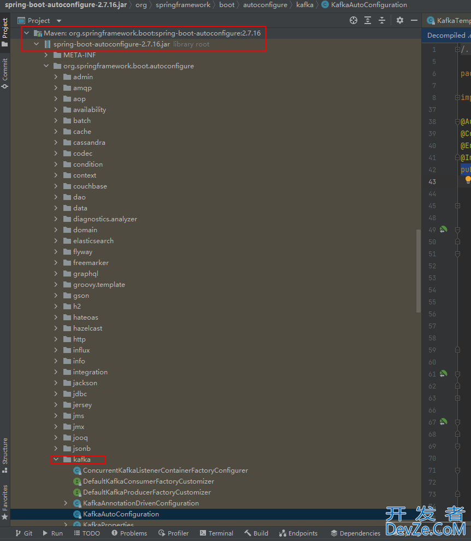
Task: Select the cassandra package in tree
Action: pos(89,143)
